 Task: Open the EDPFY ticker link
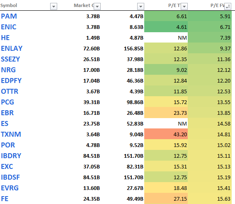pos(11,81)
